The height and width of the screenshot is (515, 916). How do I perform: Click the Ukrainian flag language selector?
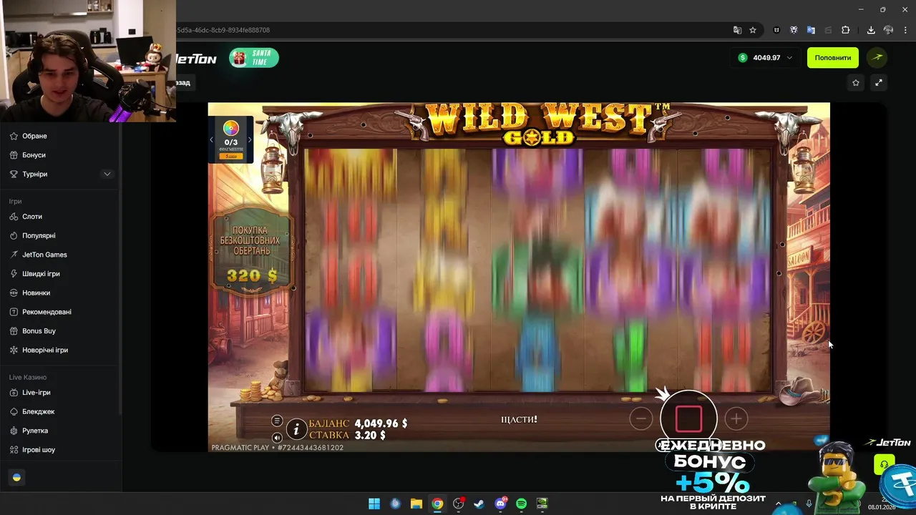tap(17, 477)
